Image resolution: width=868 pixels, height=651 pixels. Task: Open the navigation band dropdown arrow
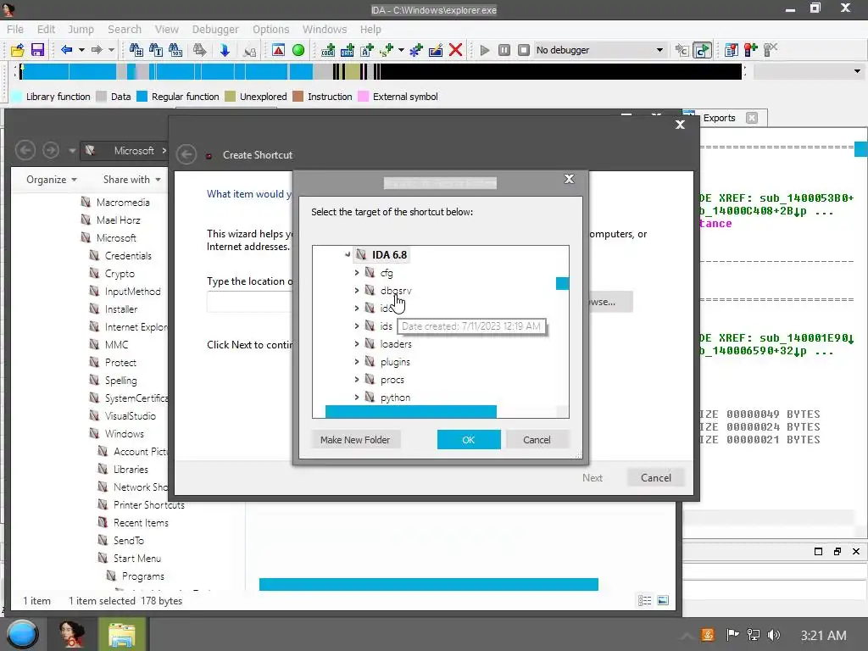pos(857,71)
